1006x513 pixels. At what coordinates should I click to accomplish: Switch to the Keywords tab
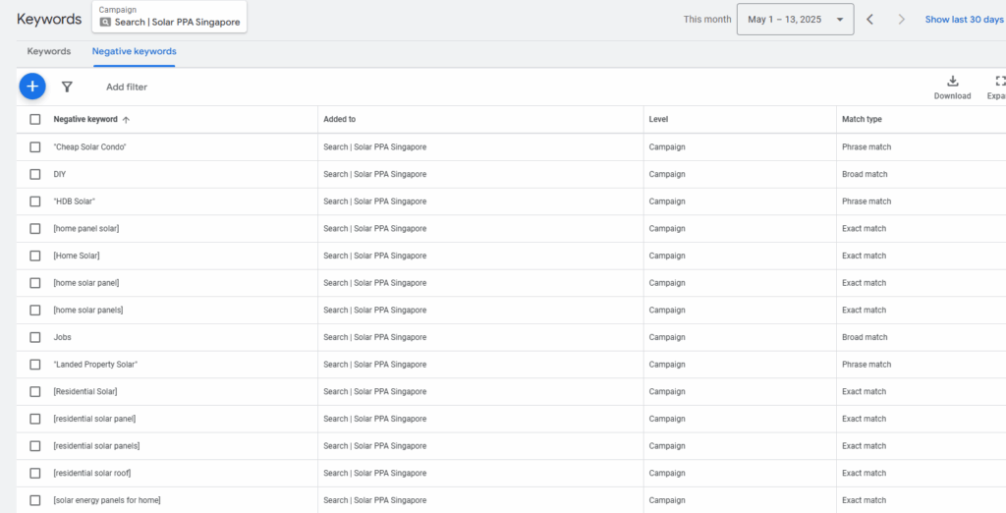[48, 51]
